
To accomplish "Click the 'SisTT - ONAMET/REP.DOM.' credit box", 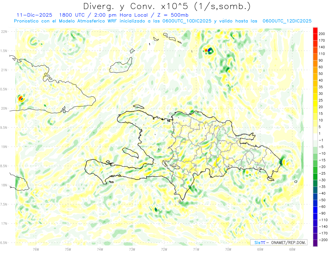I will [279, 242].
